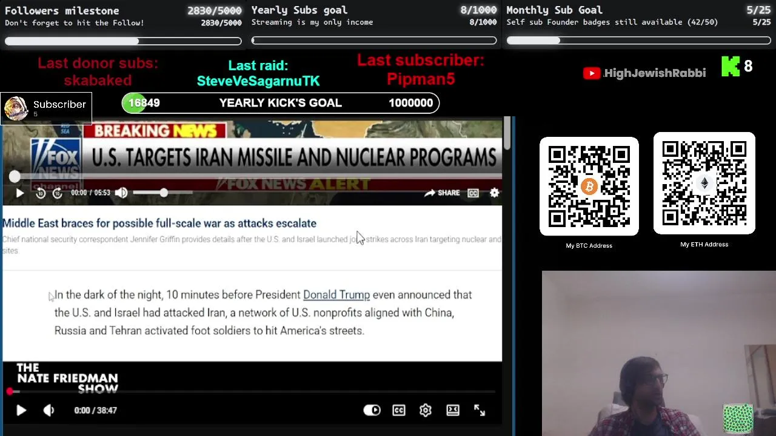Click the Subscriber badge avatar
776x436 pixels.
[x=16, y=108]
